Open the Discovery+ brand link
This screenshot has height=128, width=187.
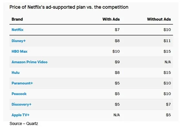tap(21, 104)
